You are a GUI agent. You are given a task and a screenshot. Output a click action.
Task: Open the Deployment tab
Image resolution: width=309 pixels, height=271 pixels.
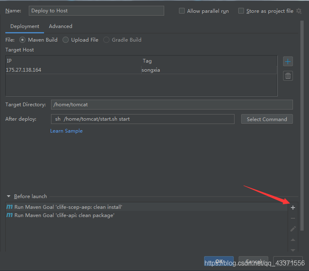point(25,26)
